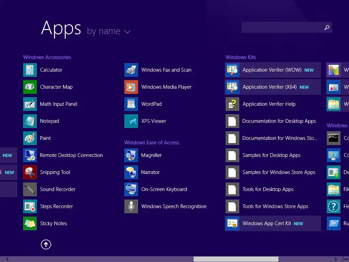Select the Windows Accessories group header
The image size is (349, 262).
pyautogui.click(x=47, y=57)
